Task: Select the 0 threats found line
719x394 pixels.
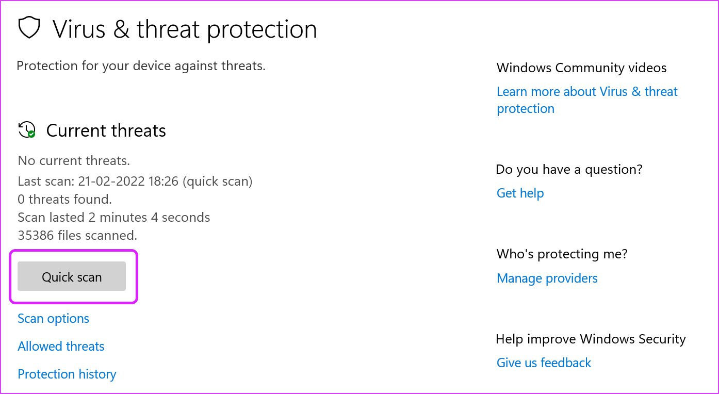Action: pyautogui.click(x=64, y=199)
